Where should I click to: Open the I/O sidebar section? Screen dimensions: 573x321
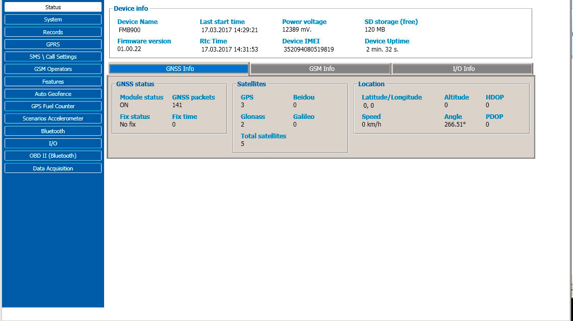(53, 143)
